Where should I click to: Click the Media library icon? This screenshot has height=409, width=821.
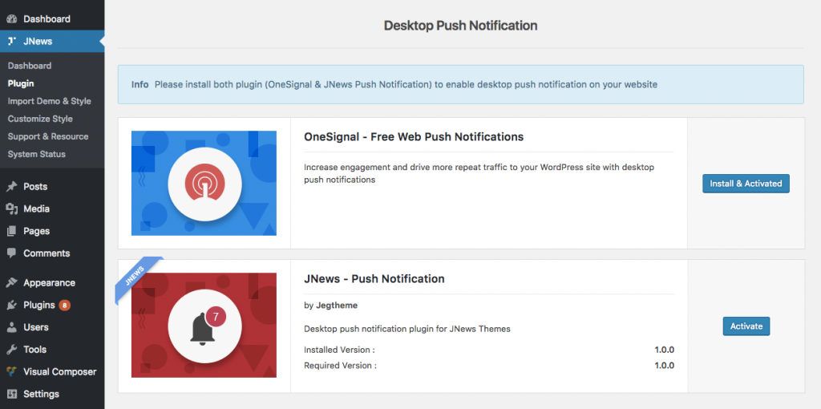pyautogui.click(x=11, y=209)
